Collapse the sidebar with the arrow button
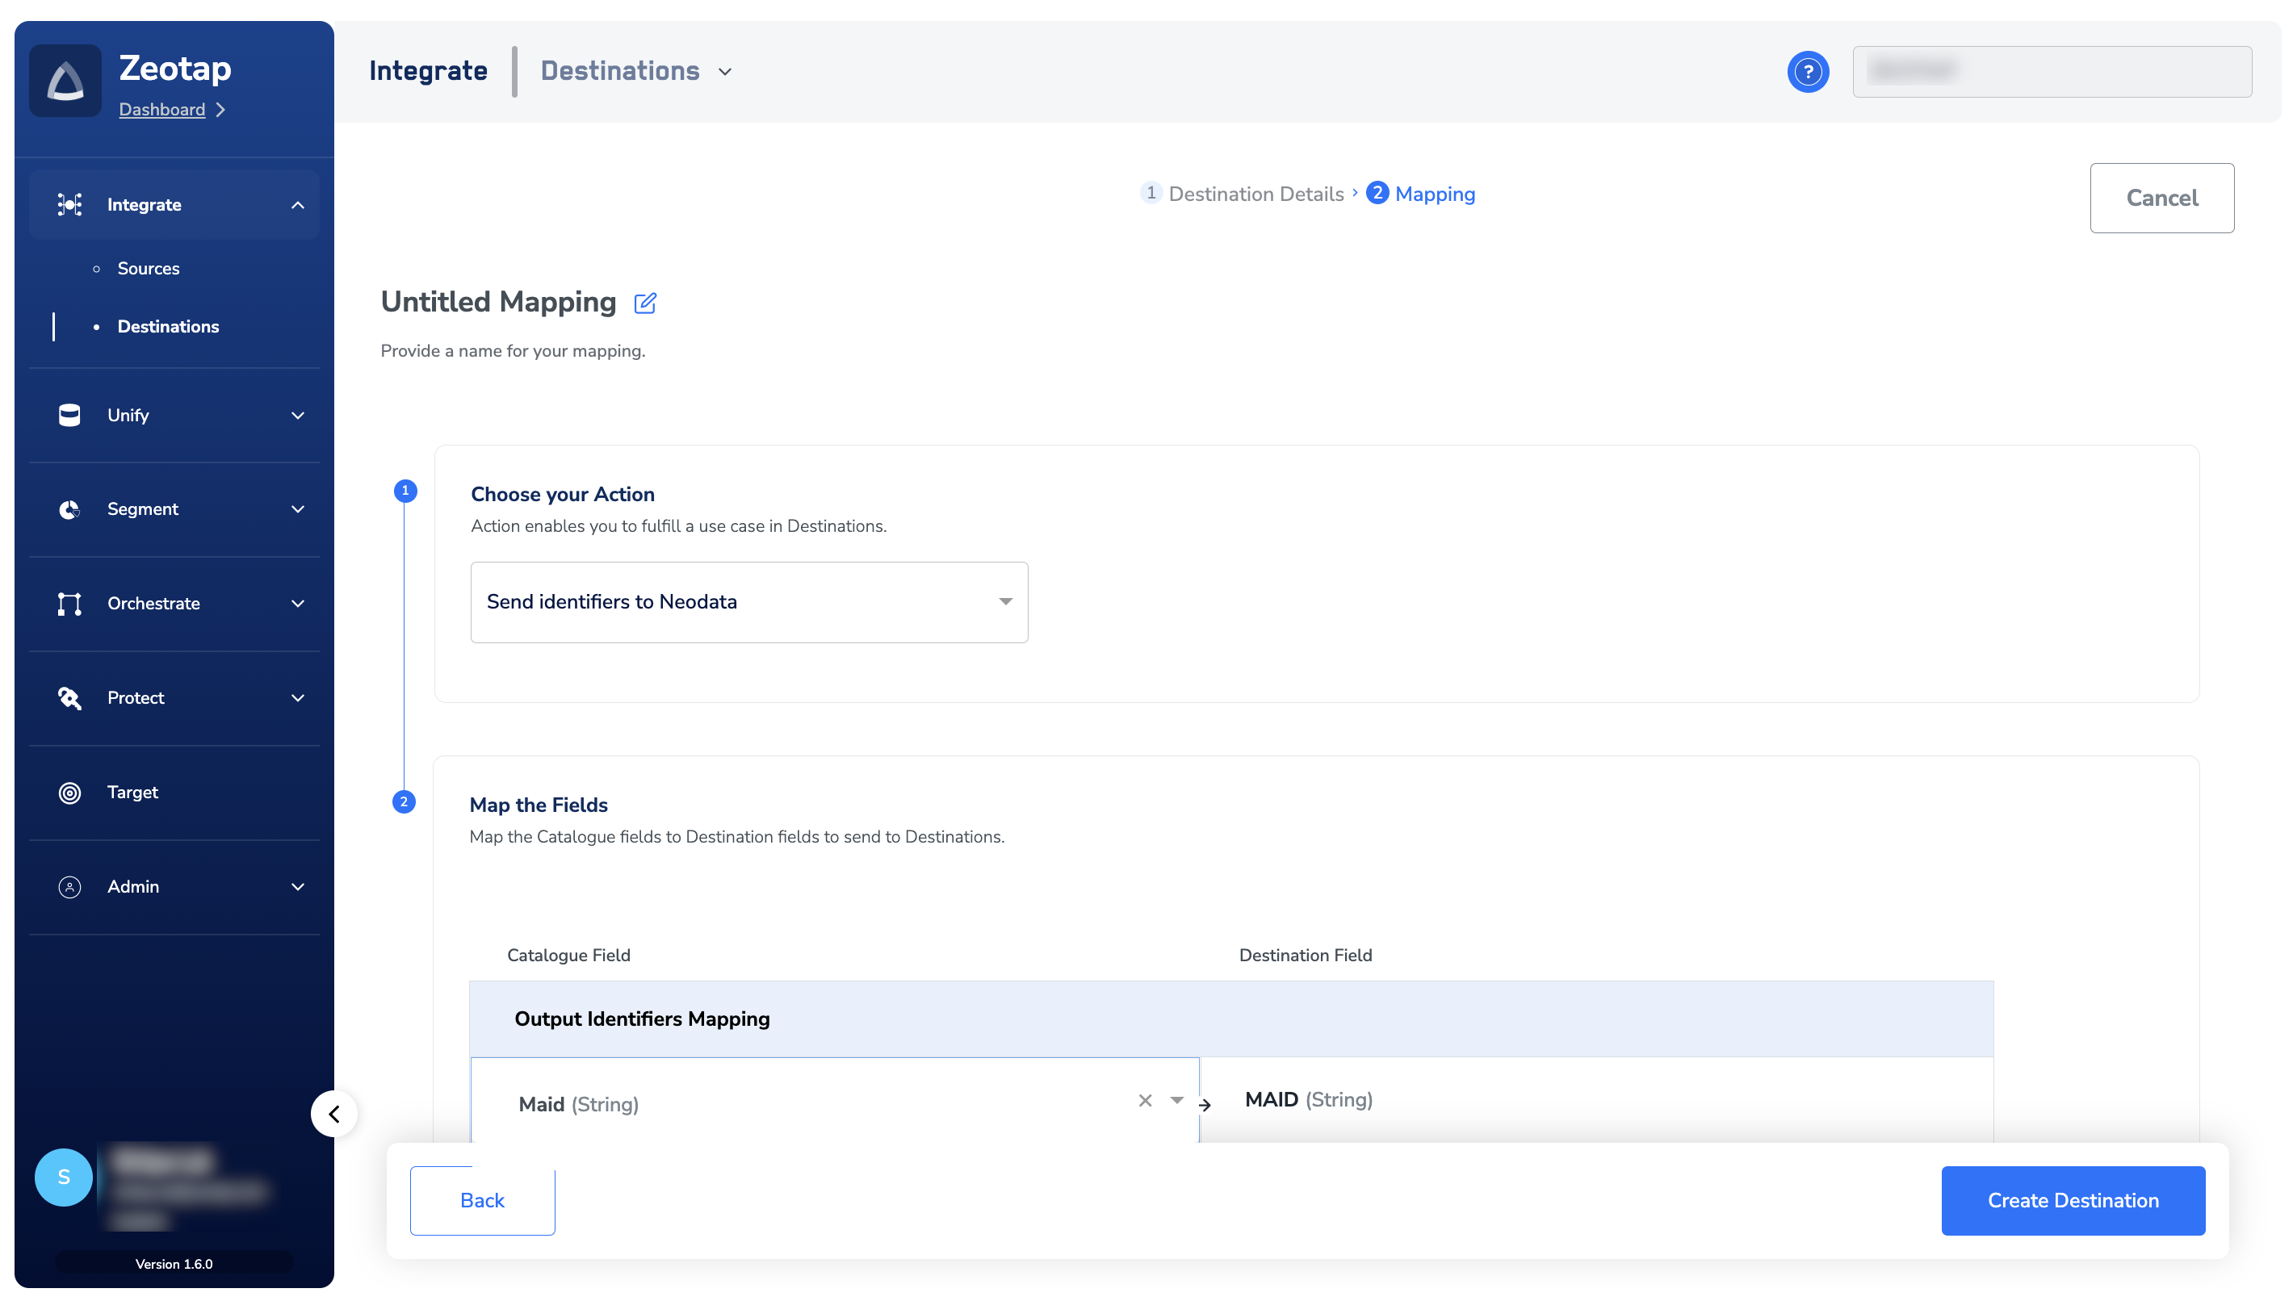 coord(334,1114)
